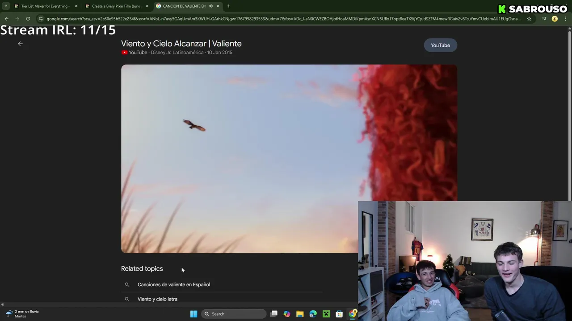Click the horizontal scroll left arrow
This screenshot has height=321, width=572.
pyautogui.click(x=2, y=305)
